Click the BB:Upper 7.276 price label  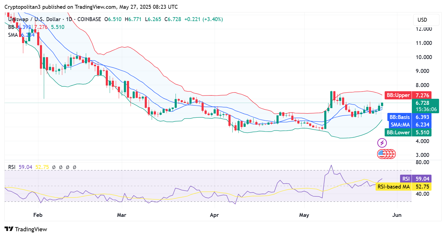408,95
